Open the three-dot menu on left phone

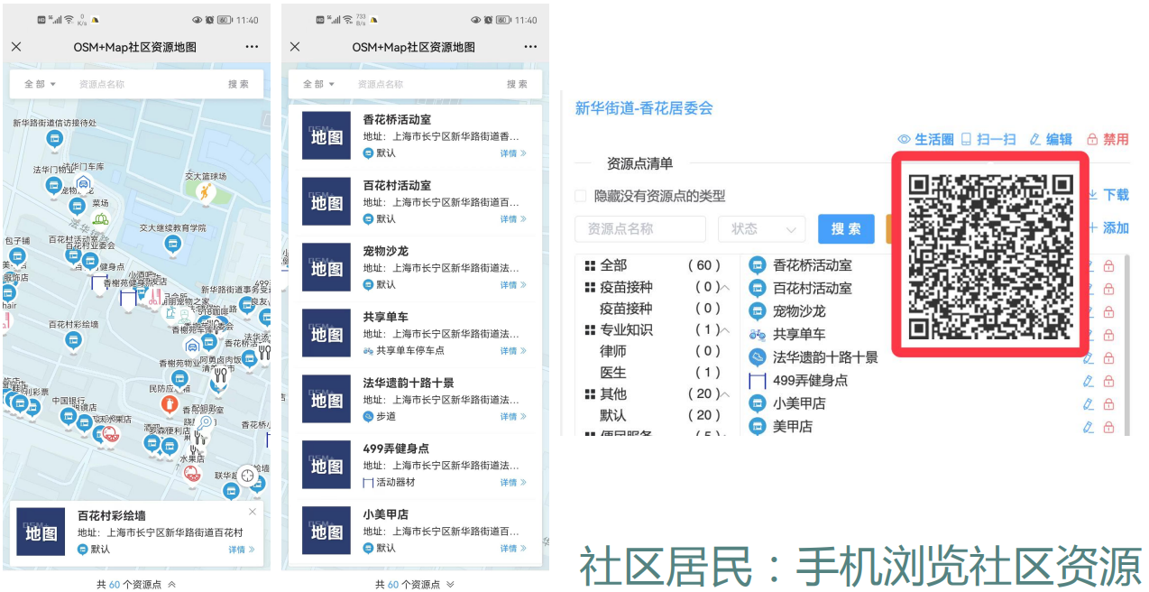(x=252, y=47)
